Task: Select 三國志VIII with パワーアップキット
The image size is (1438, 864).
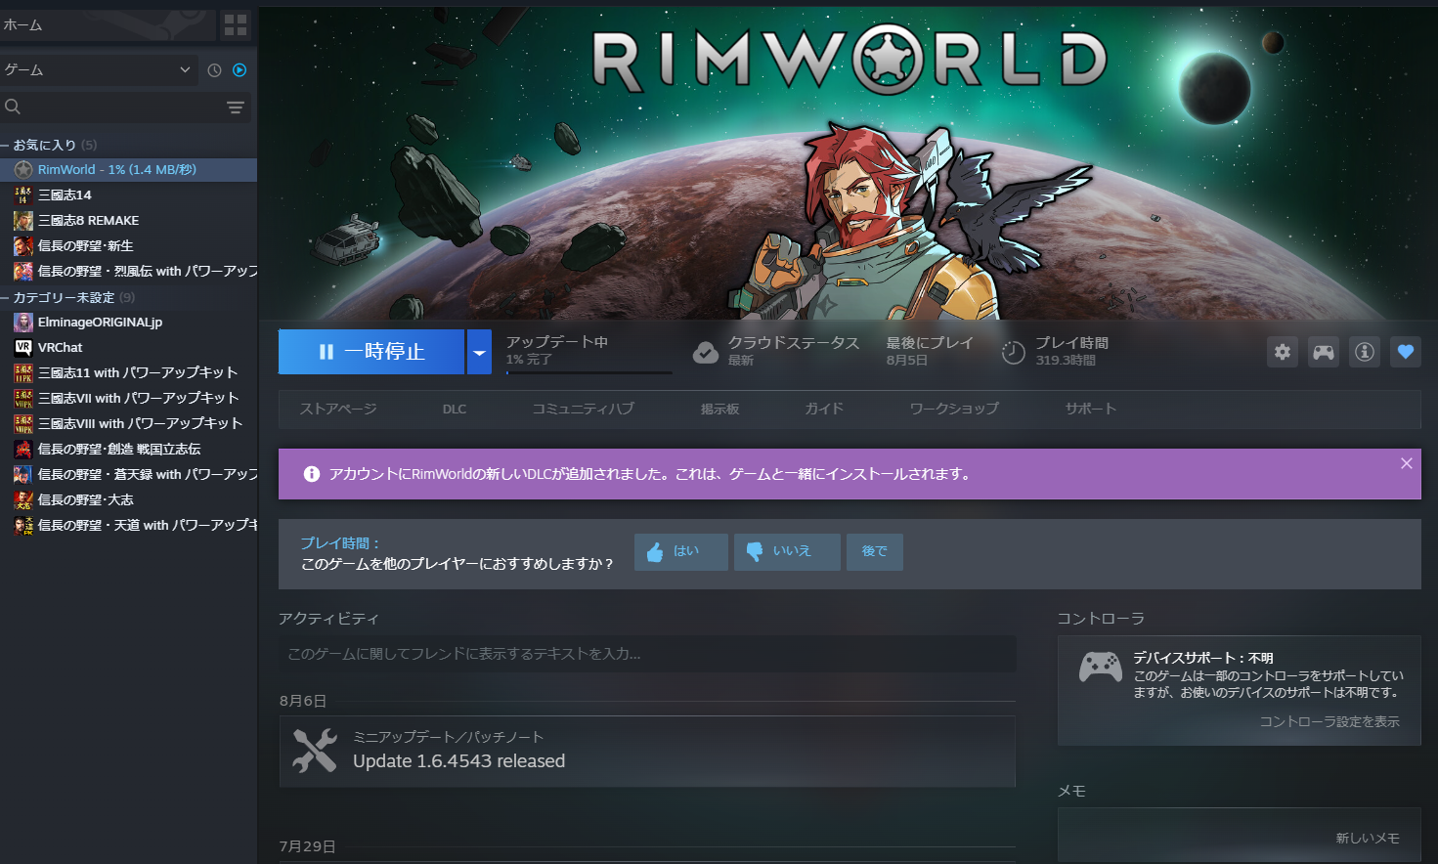Action: tap(128, 424)
